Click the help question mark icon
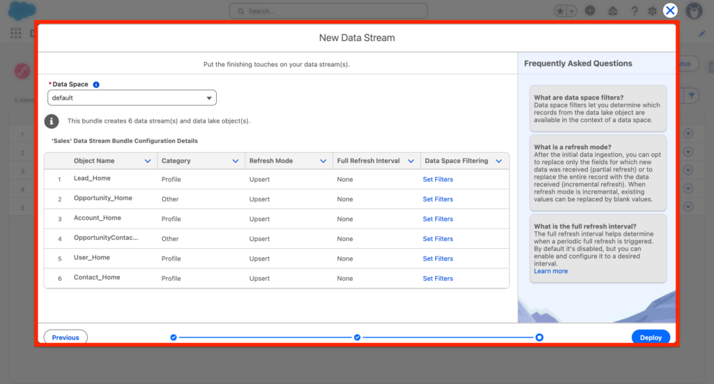Screen dimensions: 714x384 point(635,11)
